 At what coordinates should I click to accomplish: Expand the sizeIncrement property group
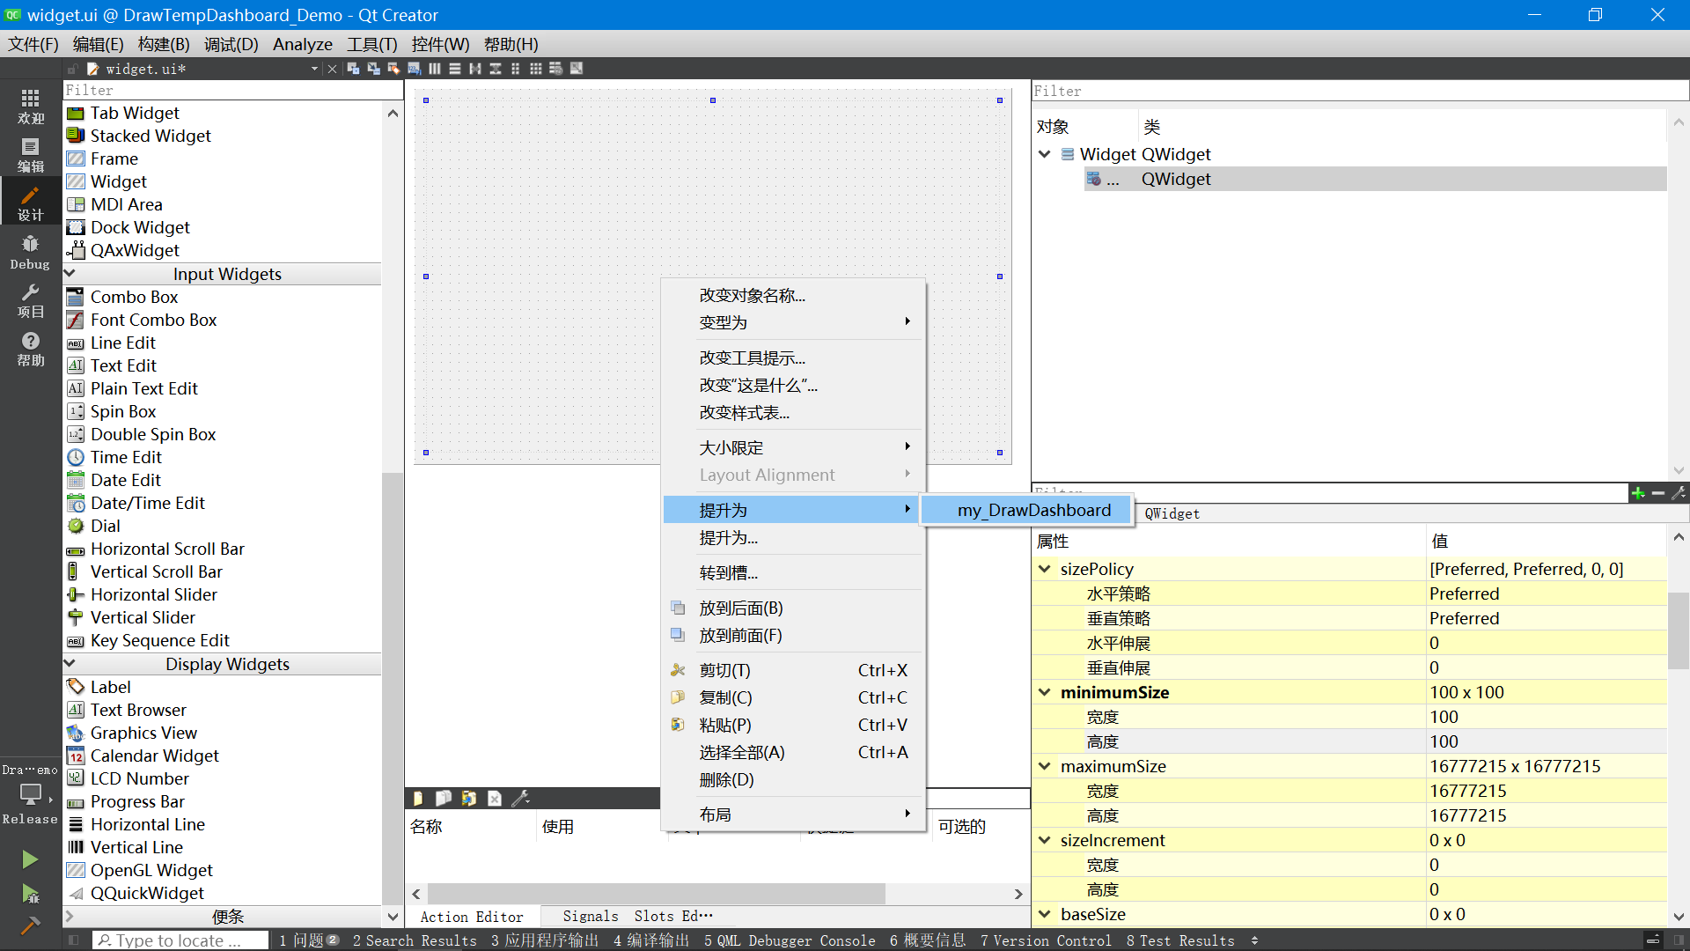[1045, 840]
